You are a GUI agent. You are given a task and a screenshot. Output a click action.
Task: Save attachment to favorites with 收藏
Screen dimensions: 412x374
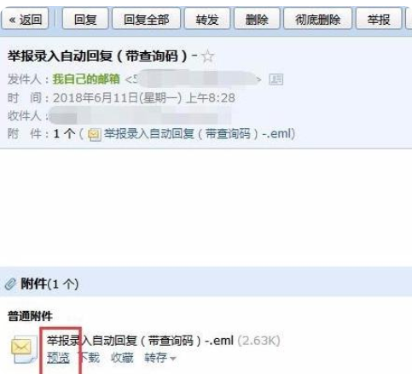click(122, 358)
